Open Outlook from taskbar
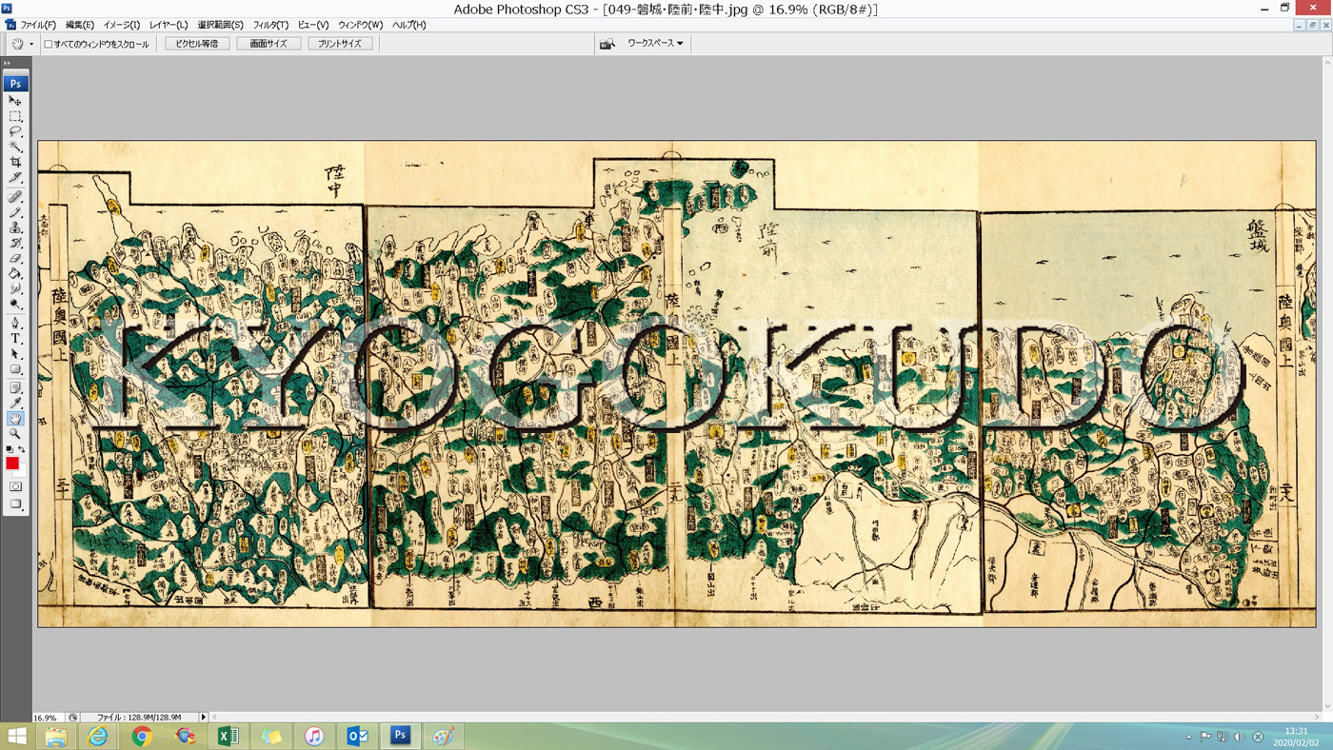 pos(357,737)
